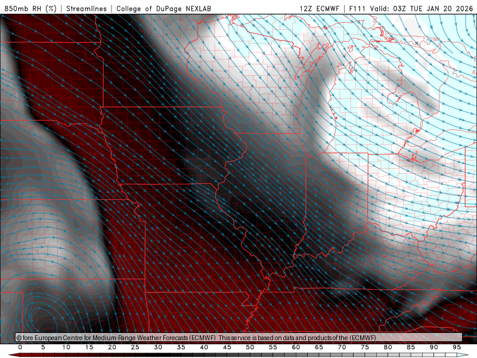477x358 pixels.
Task: Click the colorbar value "10"
Action: pos(66,347)
